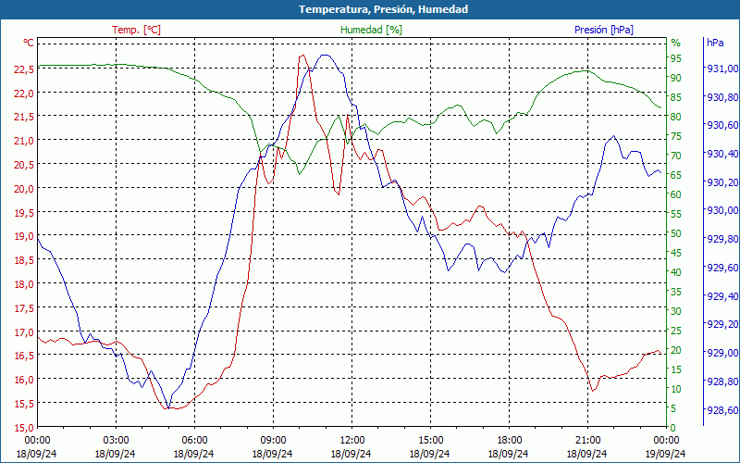Screen dimensions: 740x463
Task: Click the '80' humidity axis value
Action: (x=676, y=117)
